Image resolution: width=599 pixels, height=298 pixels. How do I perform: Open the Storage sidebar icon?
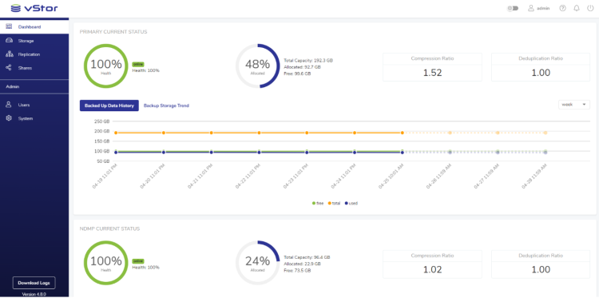(9, 41)
